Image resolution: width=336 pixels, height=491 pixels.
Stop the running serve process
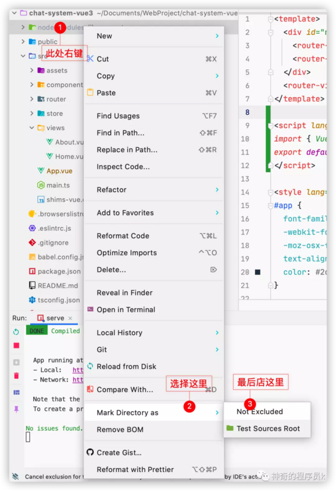17,346
